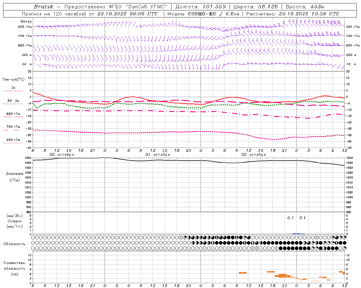
Task: Select the Облачность cloud cover label
Action: [14, 244]
